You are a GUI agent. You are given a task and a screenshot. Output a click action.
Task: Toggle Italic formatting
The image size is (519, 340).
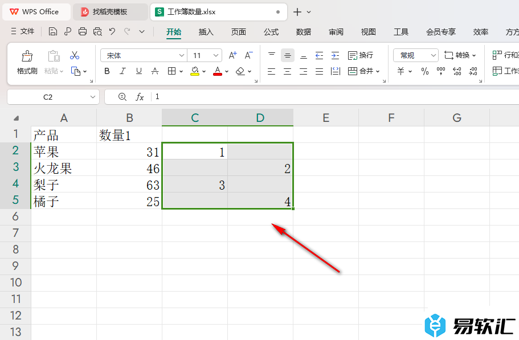pyautogui.click(x=123, y=71)
